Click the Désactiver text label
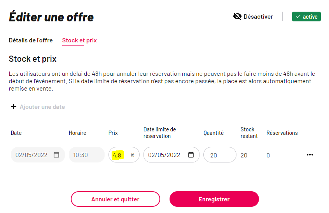Viewport: 329px width, 213px height. (258, 17)
